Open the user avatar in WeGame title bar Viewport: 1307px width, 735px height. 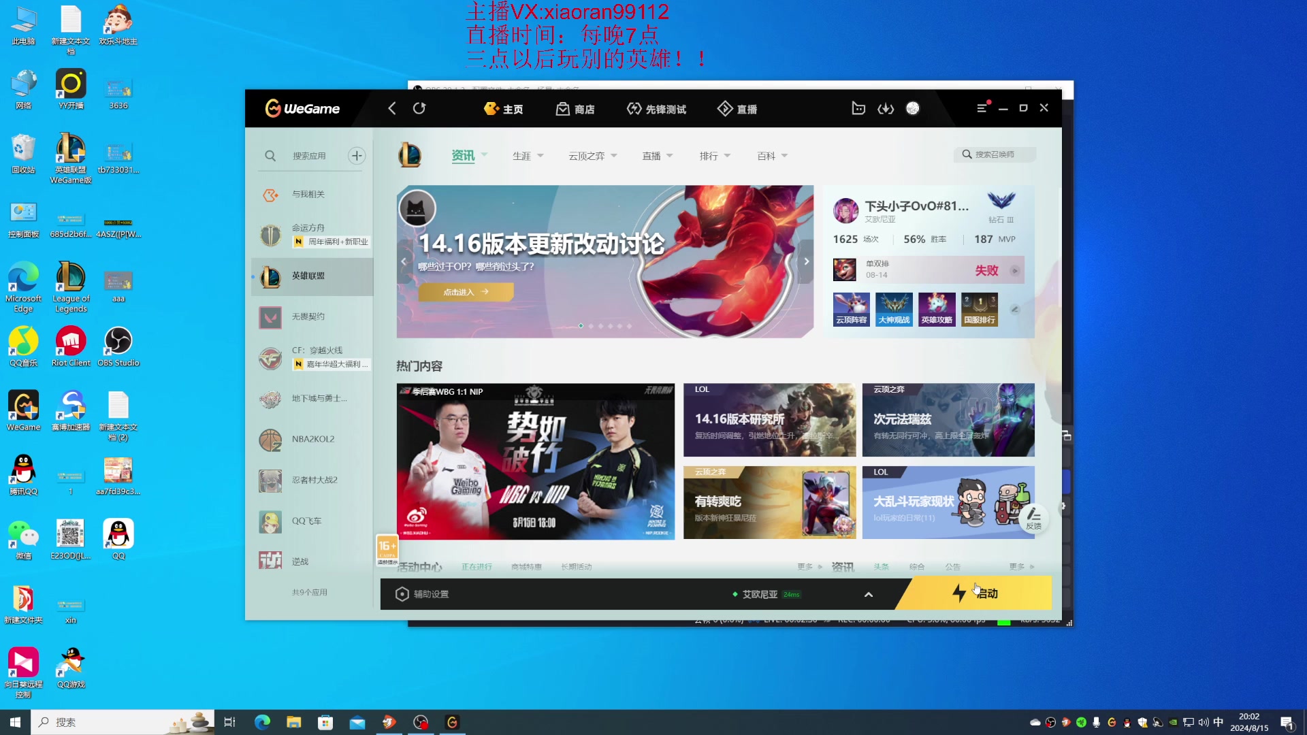(913, 108)
